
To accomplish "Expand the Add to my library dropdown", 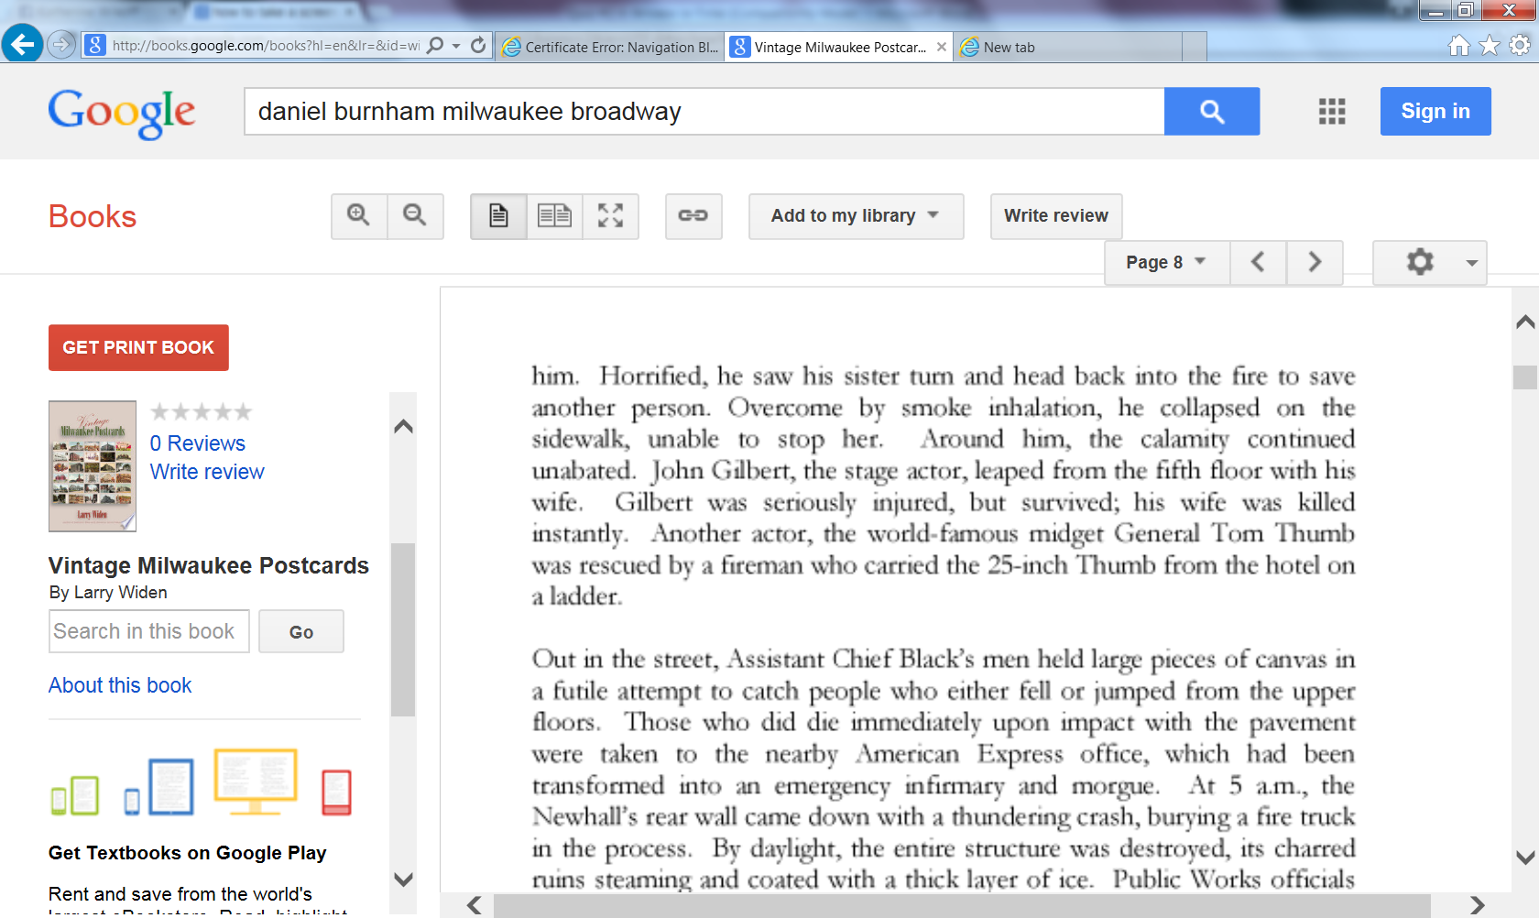I will pyautogui.click(x=855, y=216).
